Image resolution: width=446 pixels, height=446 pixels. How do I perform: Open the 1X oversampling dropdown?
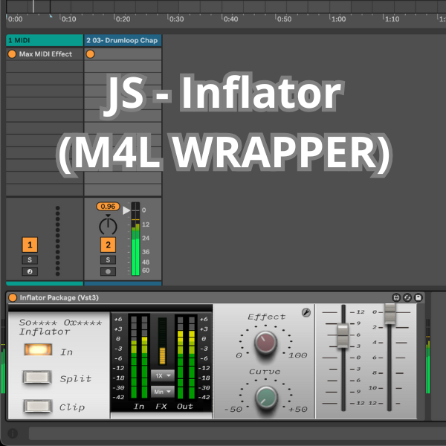tap(161, 375)
